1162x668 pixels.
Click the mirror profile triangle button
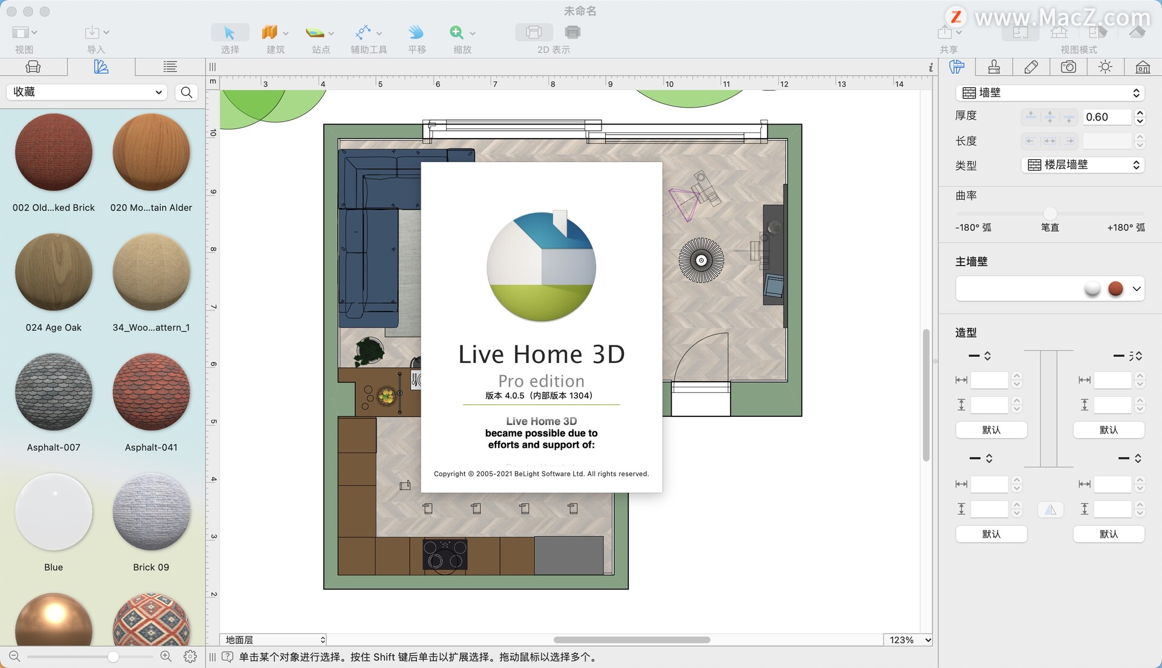(x=1051, y=509)
